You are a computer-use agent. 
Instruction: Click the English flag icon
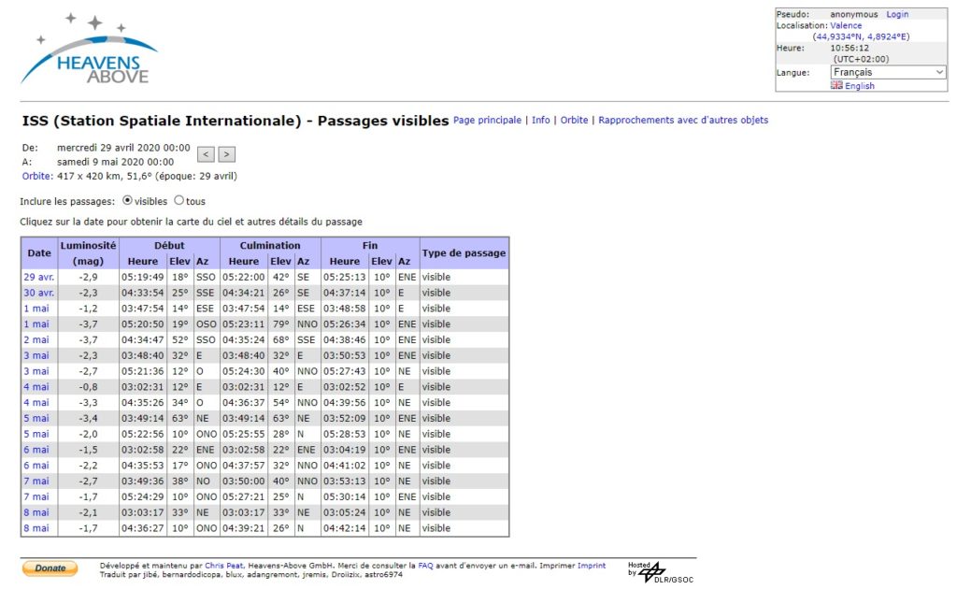tap(836, 85)
